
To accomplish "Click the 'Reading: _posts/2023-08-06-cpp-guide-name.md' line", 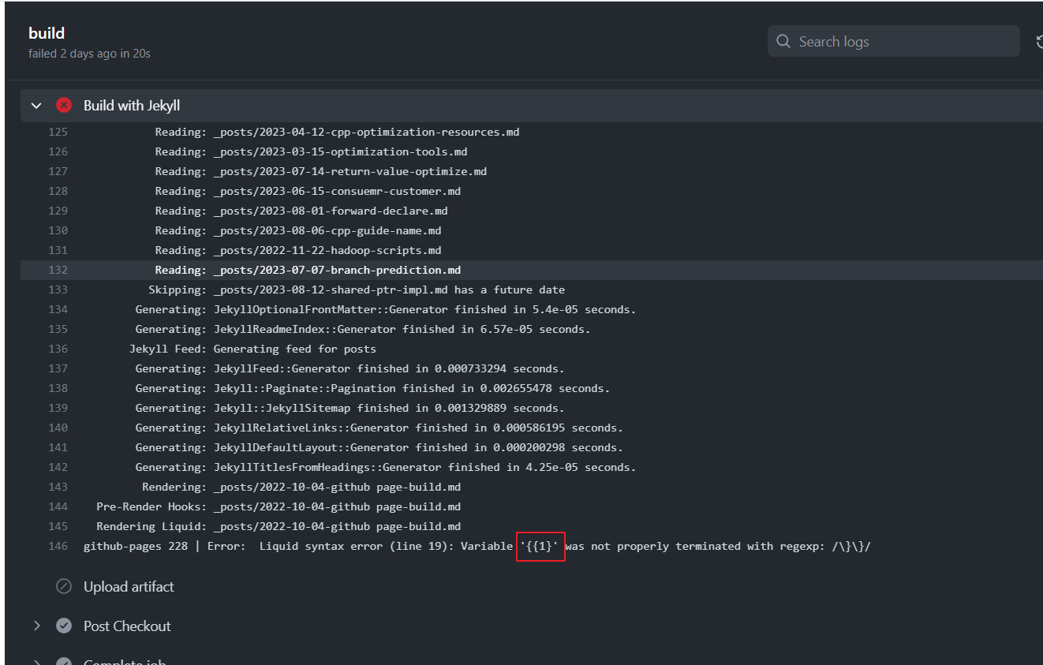I will click(x=298, y=230).
